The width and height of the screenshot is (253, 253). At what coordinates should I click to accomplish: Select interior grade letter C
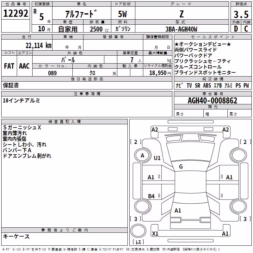[246, 29]
